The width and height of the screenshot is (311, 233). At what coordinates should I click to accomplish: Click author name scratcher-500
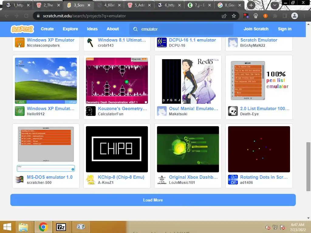(39, 183)
